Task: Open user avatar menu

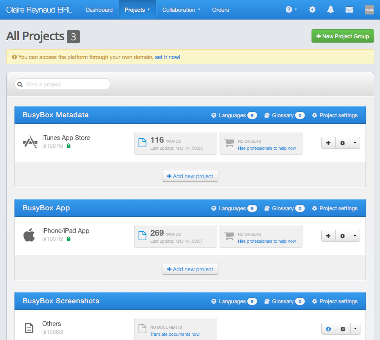Action: point(369,10)
